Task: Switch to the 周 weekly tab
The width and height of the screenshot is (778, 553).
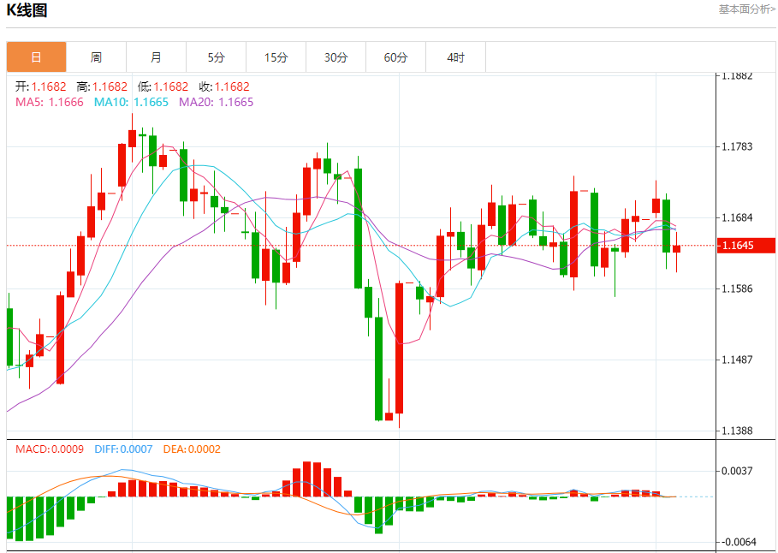Action: point(96,57)
